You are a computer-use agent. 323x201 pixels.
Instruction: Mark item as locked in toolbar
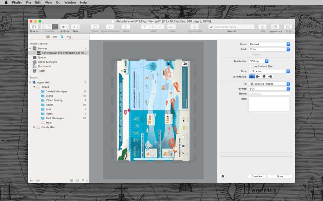[160, 27]
